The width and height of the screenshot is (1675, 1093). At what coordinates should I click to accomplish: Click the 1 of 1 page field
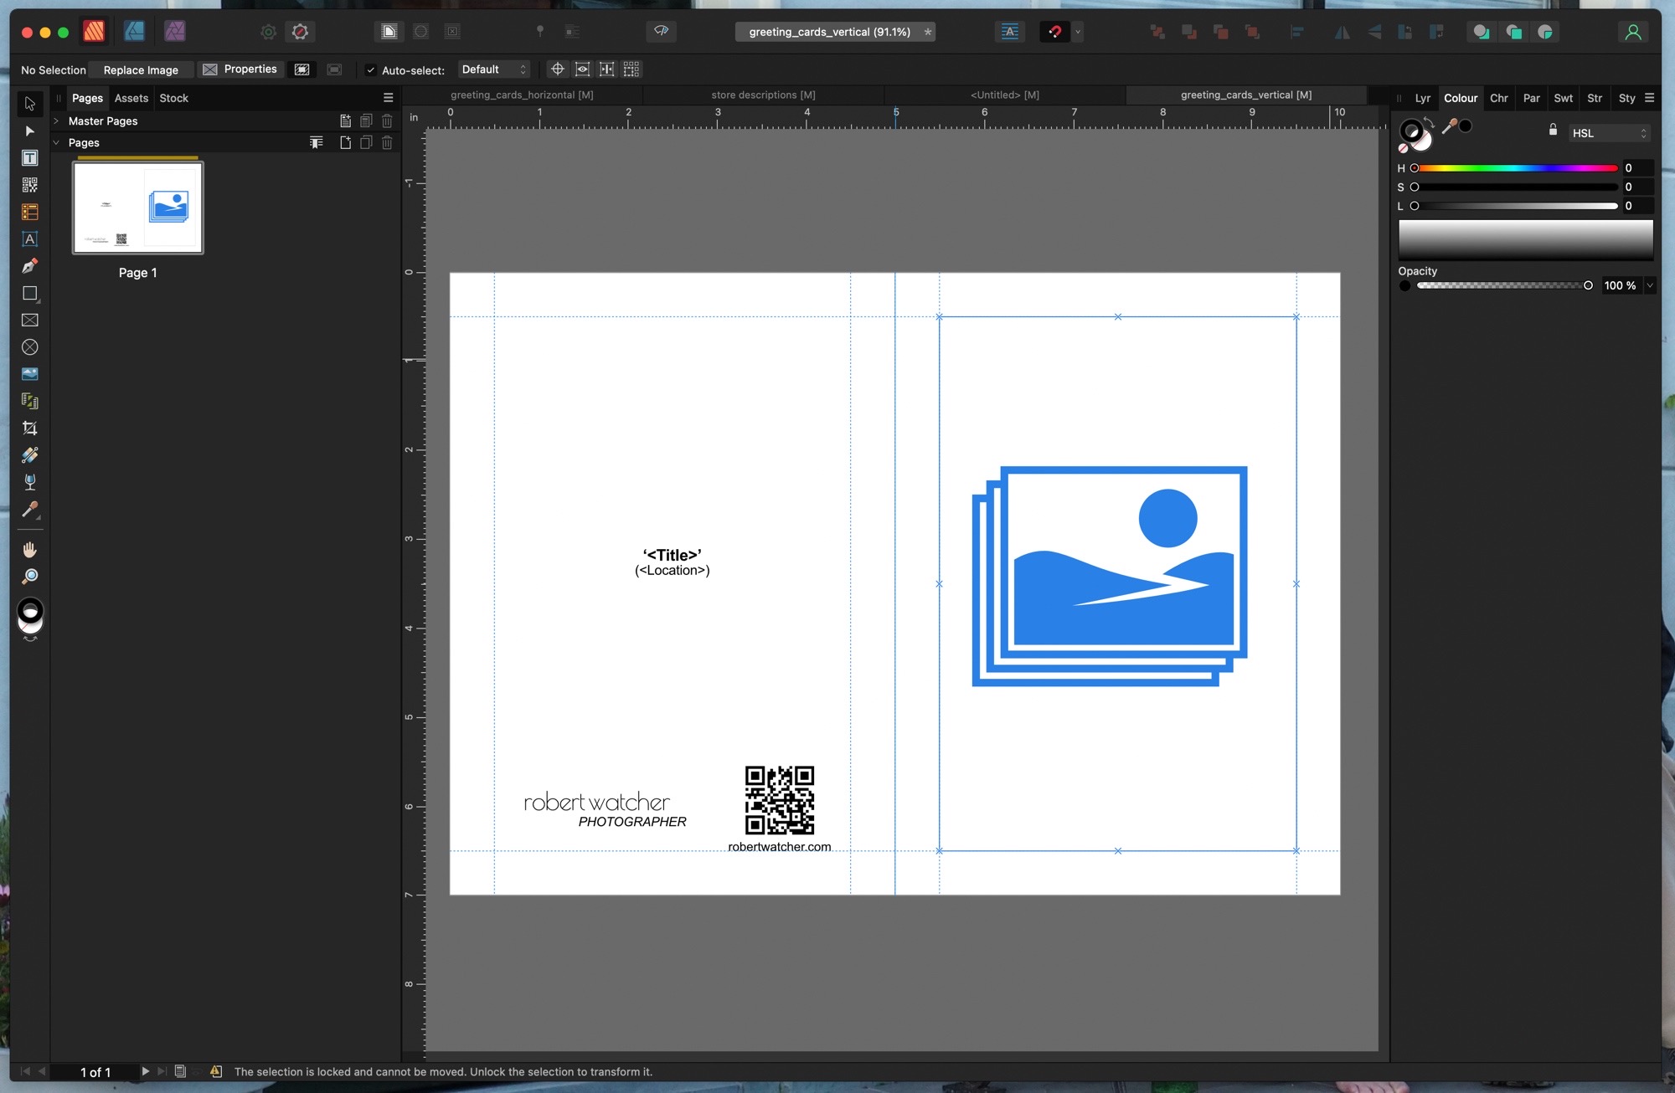[95, 1072]
